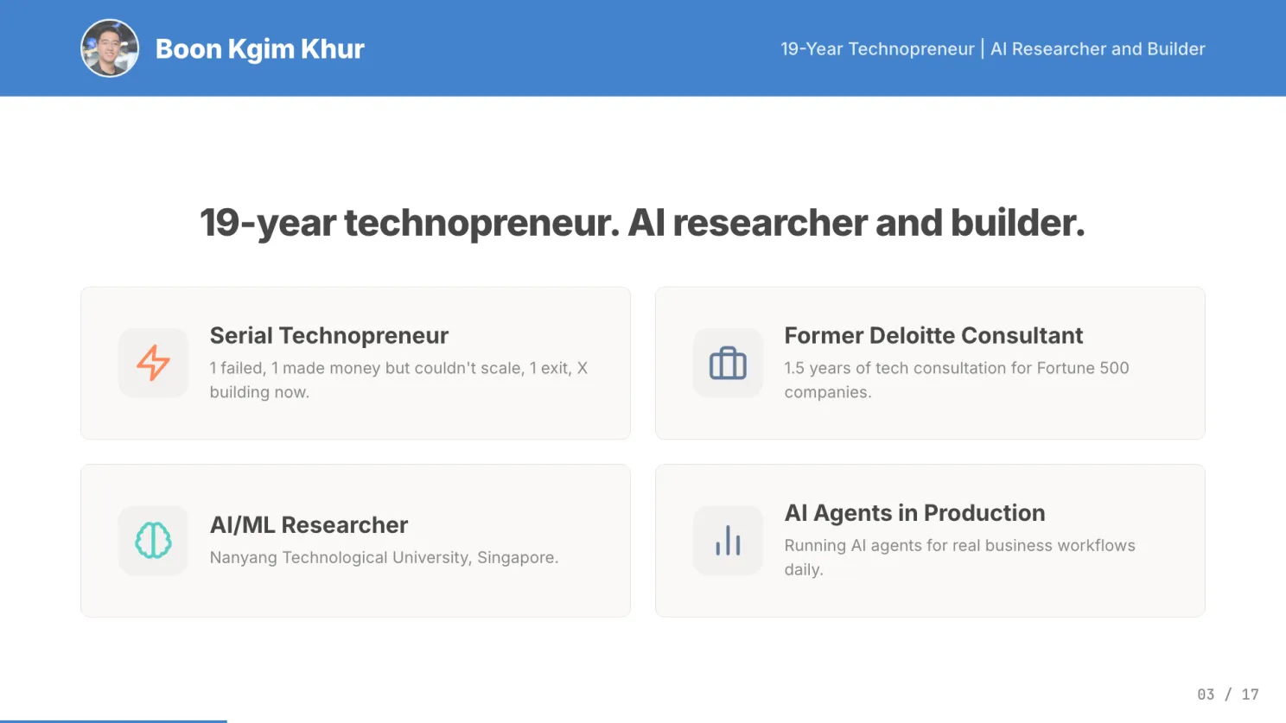Click the "Running AI agents" description text
The width and height of the screenshot is (1286, 723).
pos(959,557)
